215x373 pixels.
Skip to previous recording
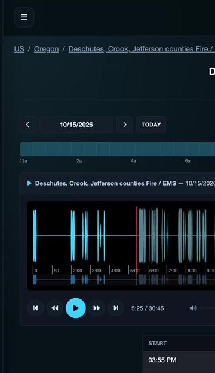click(36, 308)
